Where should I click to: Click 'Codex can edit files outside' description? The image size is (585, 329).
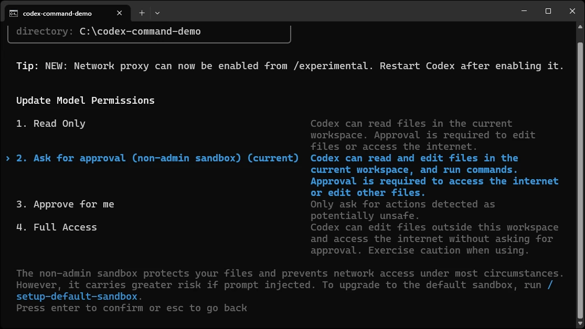(434, 238)
